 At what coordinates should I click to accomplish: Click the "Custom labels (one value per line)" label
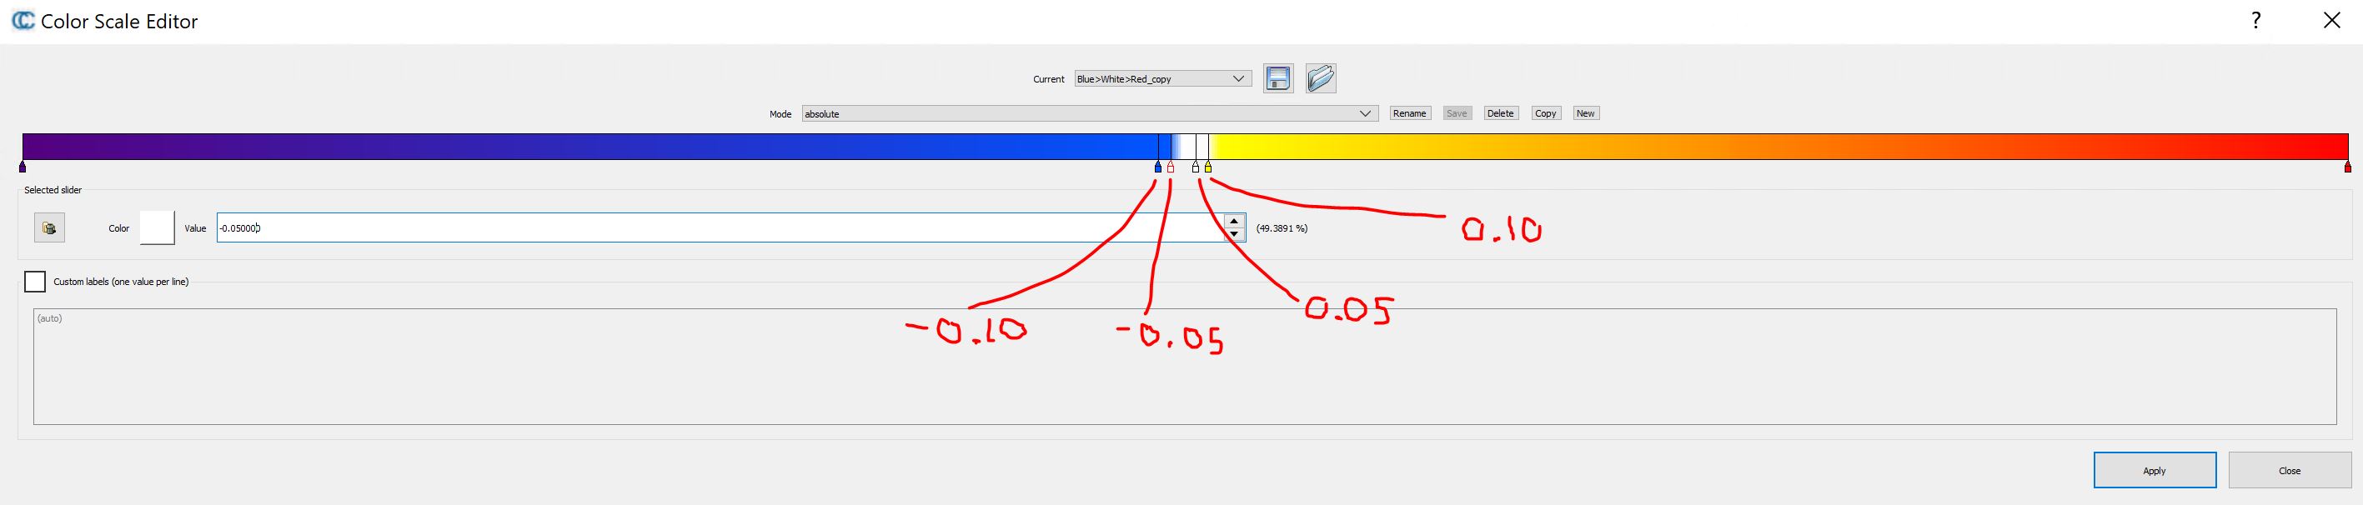[x=121, y=282]
